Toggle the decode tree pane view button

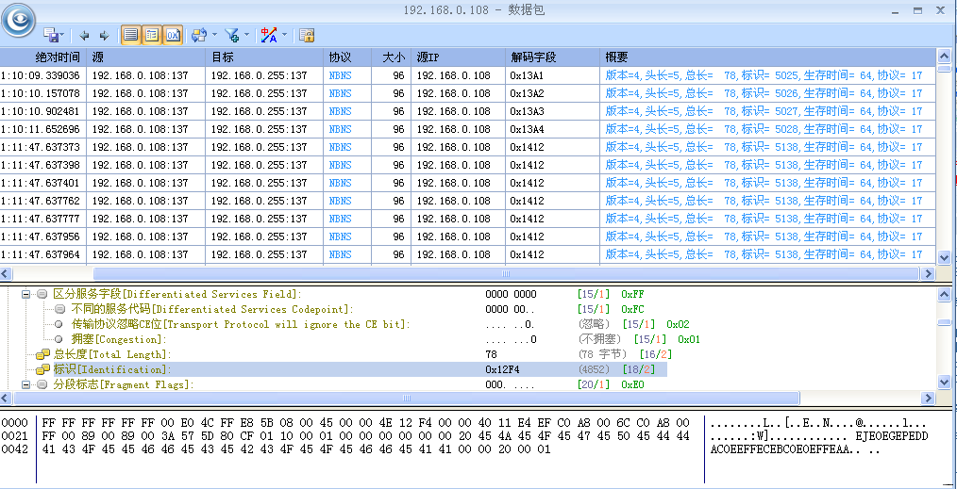[151, 35]
